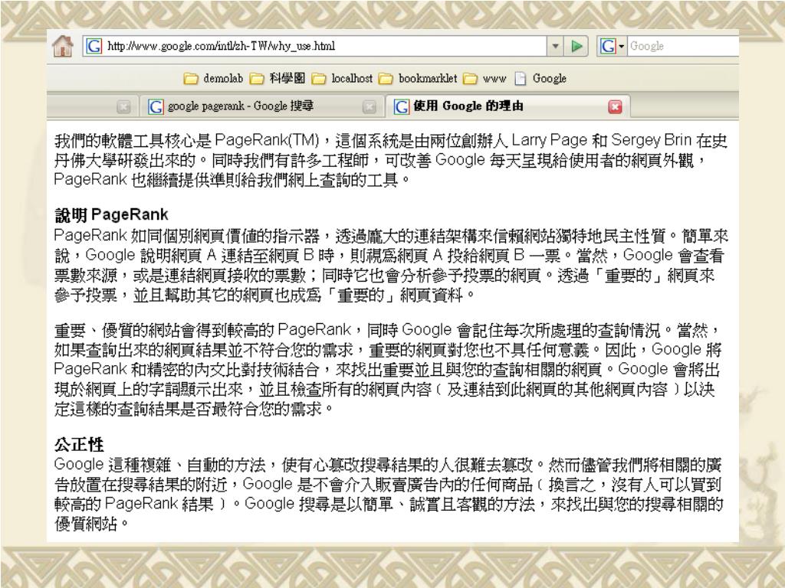The image size is (785, 588).
Task: Click the Google favicon on the pagerank tab
Action: coord(156,106)
